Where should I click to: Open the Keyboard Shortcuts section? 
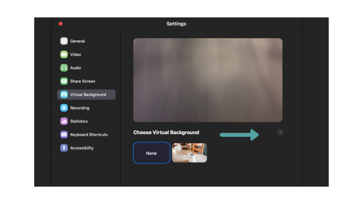pyautogui.click(x=89, y=135)
